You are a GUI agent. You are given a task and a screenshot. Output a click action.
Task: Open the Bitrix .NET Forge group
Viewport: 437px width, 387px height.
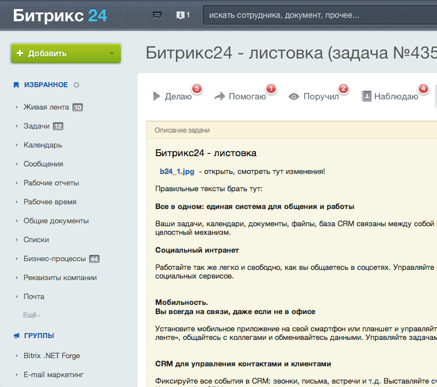coord(52,356)
